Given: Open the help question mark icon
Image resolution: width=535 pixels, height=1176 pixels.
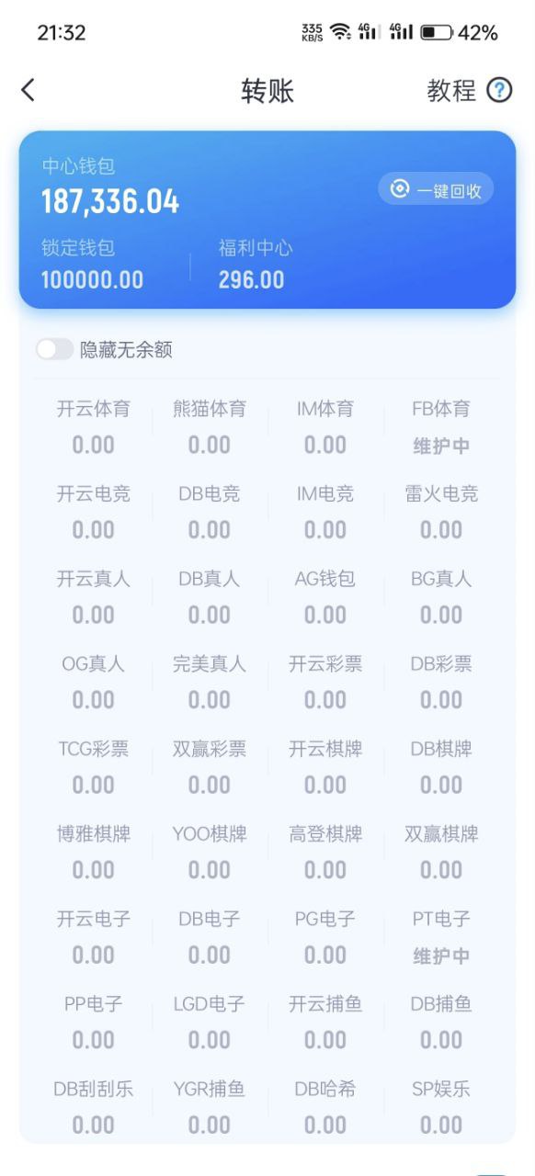Looking at the screenshot, I should [x=499, y=90].
